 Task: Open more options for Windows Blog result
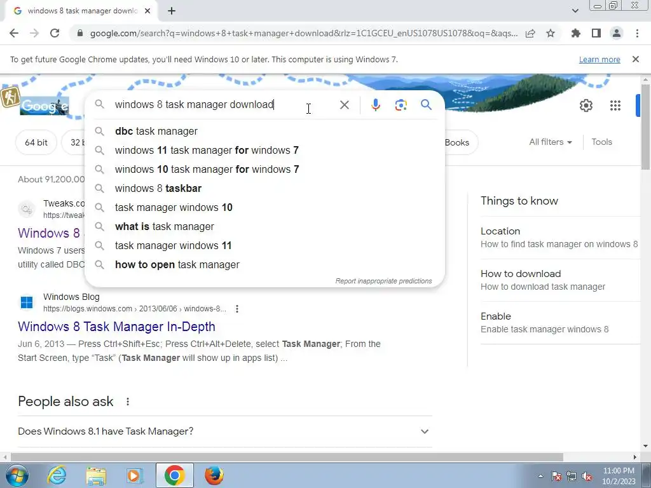coord(236,309)
